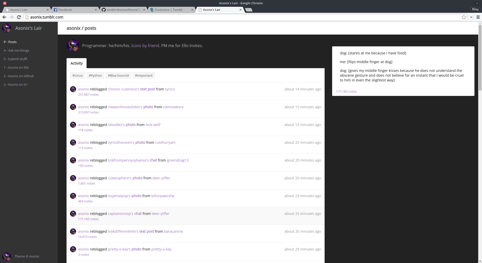Click the avatar next to captainsnoop reblog row

tap(73, 214)
